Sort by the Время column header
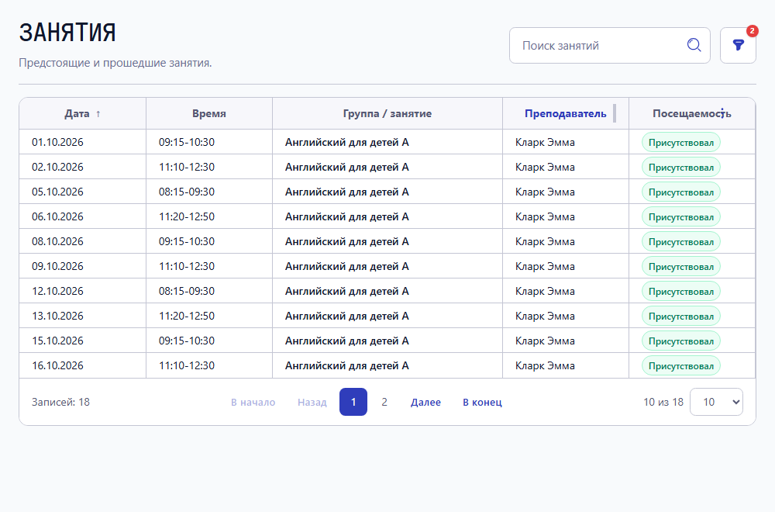This screenshot has width=775, height=512. click(x=209, y=114)
